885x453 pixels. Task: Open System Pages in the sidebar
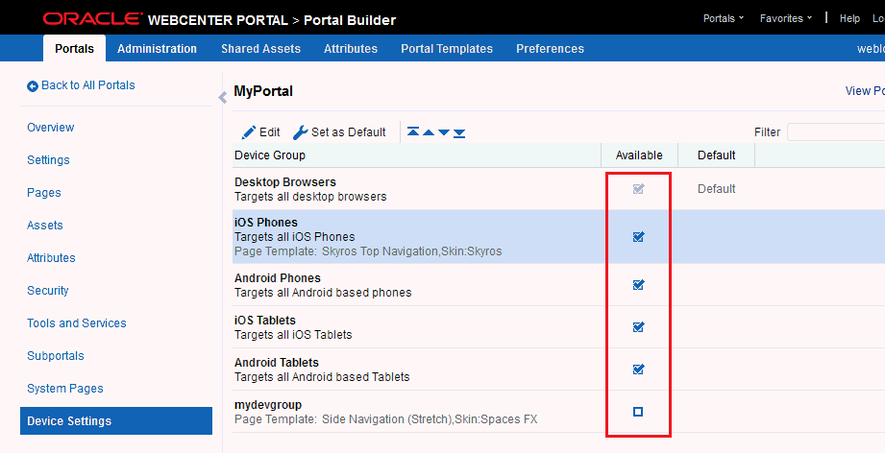click(65, 389)
